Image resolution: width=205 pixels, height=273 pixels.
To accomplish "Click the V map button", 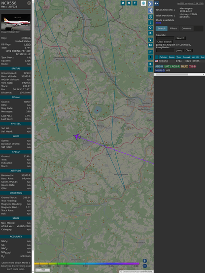I will pyautogui.click(x=150, y=40).
